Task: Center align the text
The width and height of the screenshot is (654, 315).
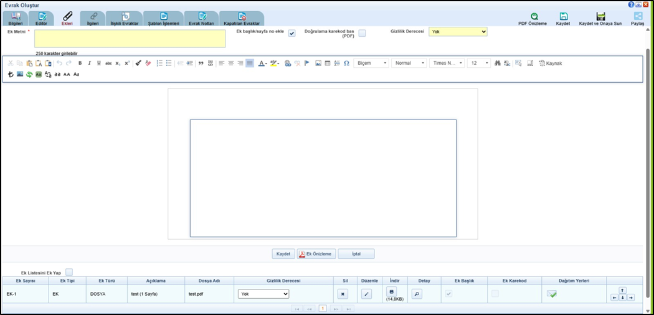Action: (x=230, y=63)
